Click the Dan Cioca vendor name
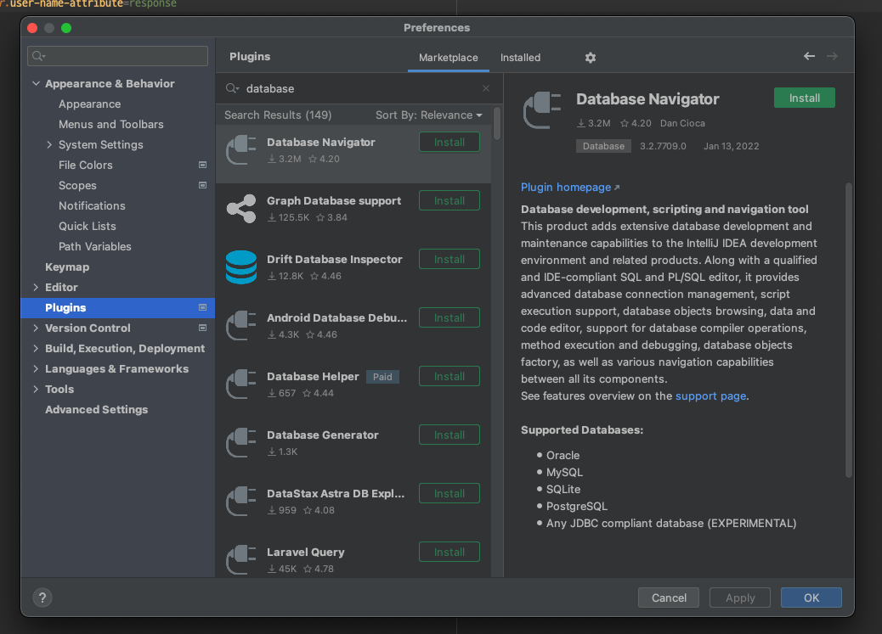The height and width of the screenshot is (634, 882). (x=682, y=123)
